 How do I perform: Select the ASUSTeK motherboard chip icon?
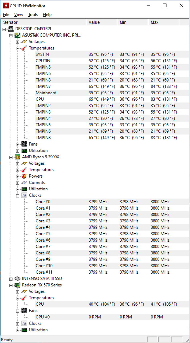coord(18,35)
